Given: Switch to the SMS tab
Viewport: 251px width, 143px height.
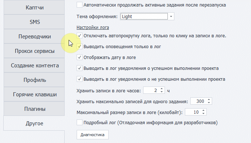Looking at the screenshot, I should pyautogui.click(x=34, y=22).
